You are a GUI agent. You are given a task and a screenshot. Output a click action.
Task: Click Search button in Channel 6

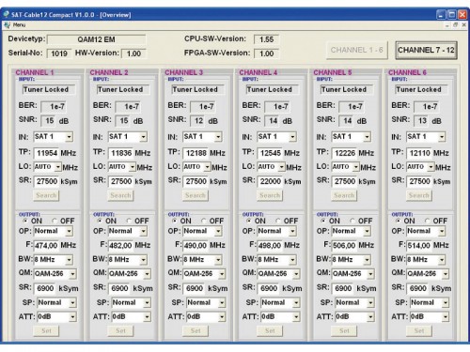coord(419,195)
